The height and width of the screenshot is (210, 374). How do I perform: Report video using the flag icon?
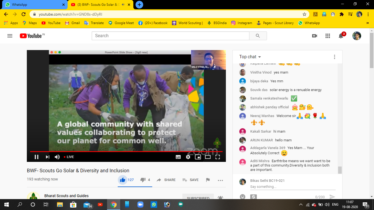(x=208, y=180)
